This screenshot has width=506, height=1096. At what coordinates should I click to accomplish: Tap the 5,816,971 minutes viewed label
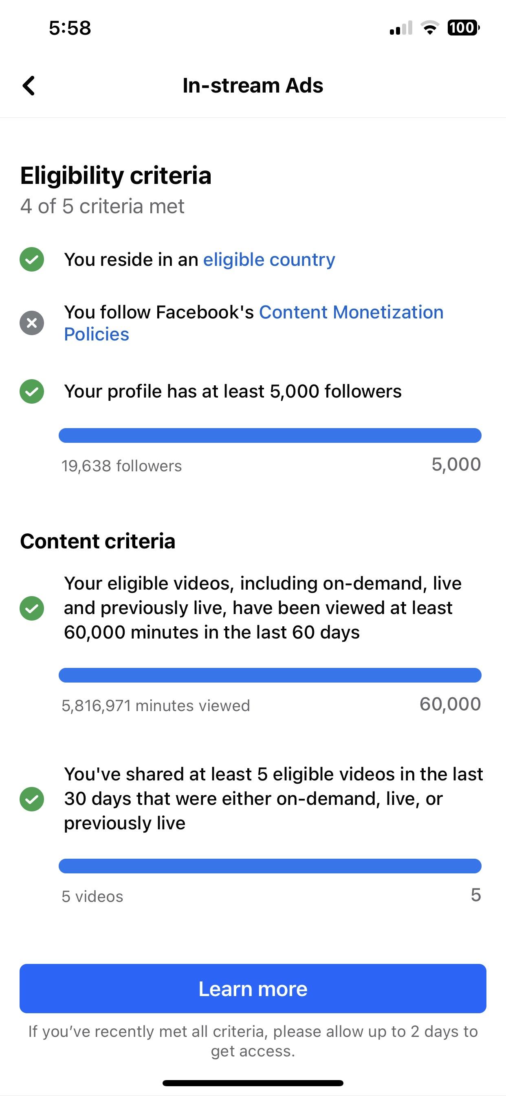[156, 705]
